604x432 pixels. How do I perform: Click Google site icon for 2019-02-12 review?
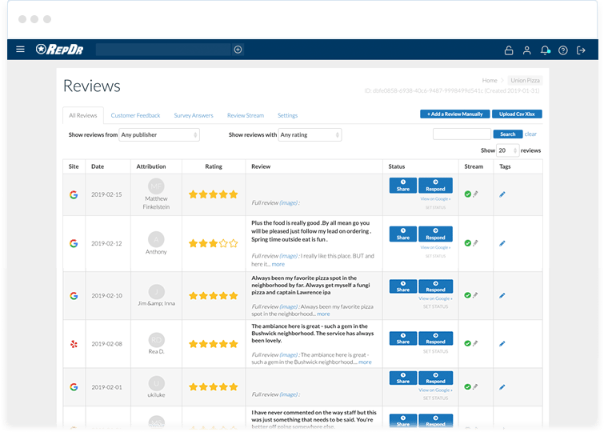74,243
